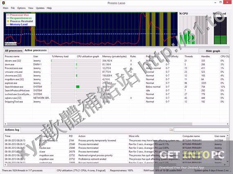
Task: Sort by CPU utilization graph column header
Action: [x=88, y=57]
